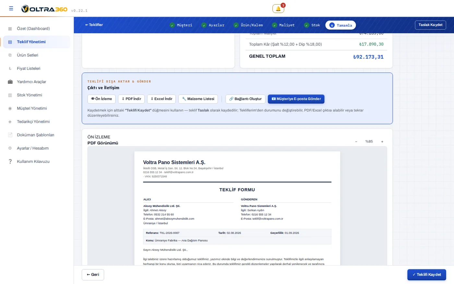This screenshot has width=454, height=284.
Task: Save the quote with Teklifi Kaydet
Action: 427,275
